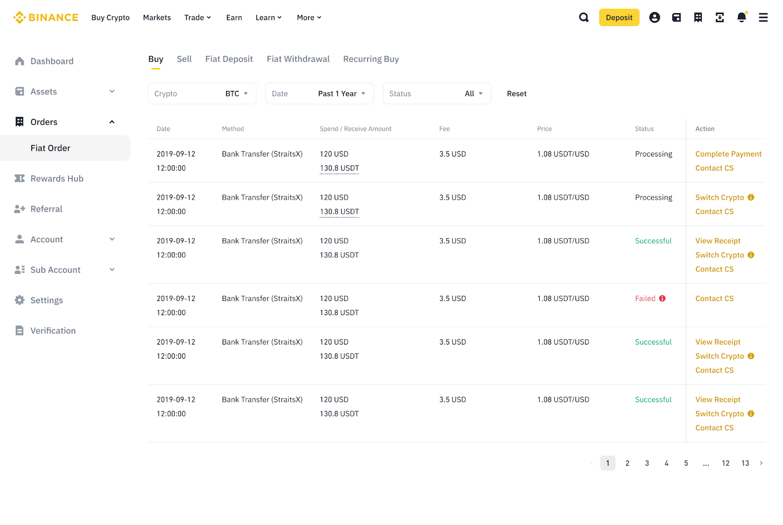This screenshot has height=525, width=783.
Task: Go to page 12
Action: tap(725, 463)
